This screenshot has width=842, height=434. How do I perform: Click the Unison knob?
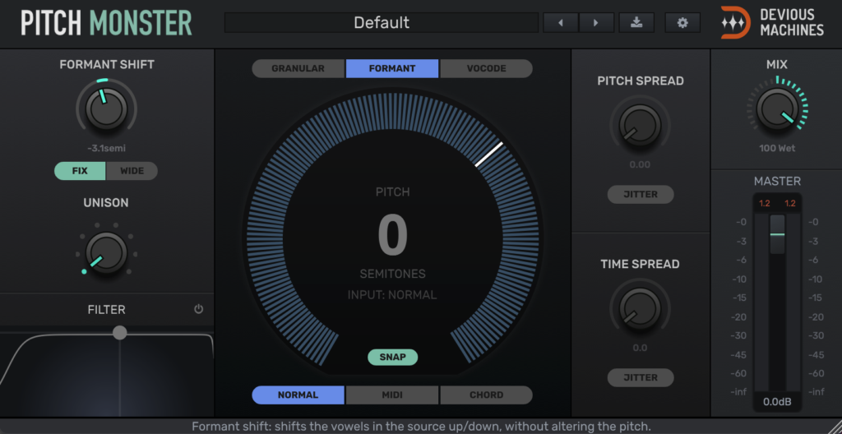point(106,252)
